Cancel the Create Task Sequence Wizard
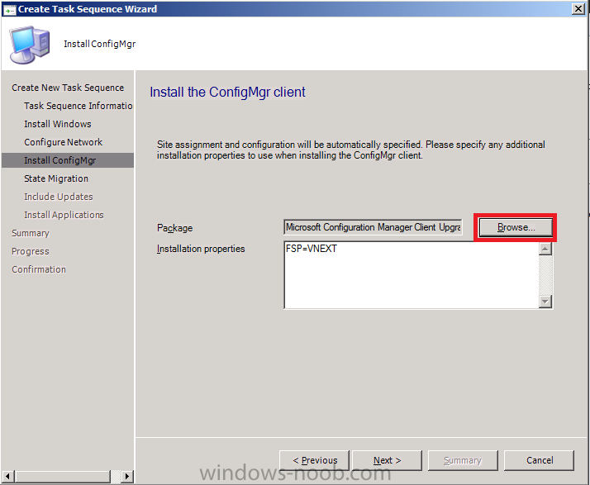The width and height of the screenshot is (590, 485). 540,460
